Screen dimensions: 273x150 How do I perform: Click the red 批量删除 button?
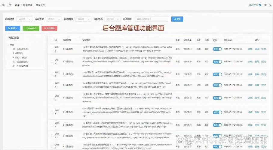tap(49, 28)
